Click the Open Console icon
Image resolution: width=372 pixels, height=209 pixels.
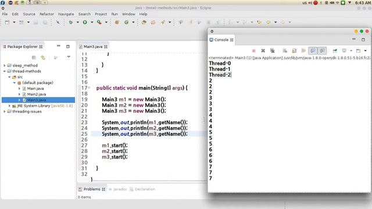(358, 51)
